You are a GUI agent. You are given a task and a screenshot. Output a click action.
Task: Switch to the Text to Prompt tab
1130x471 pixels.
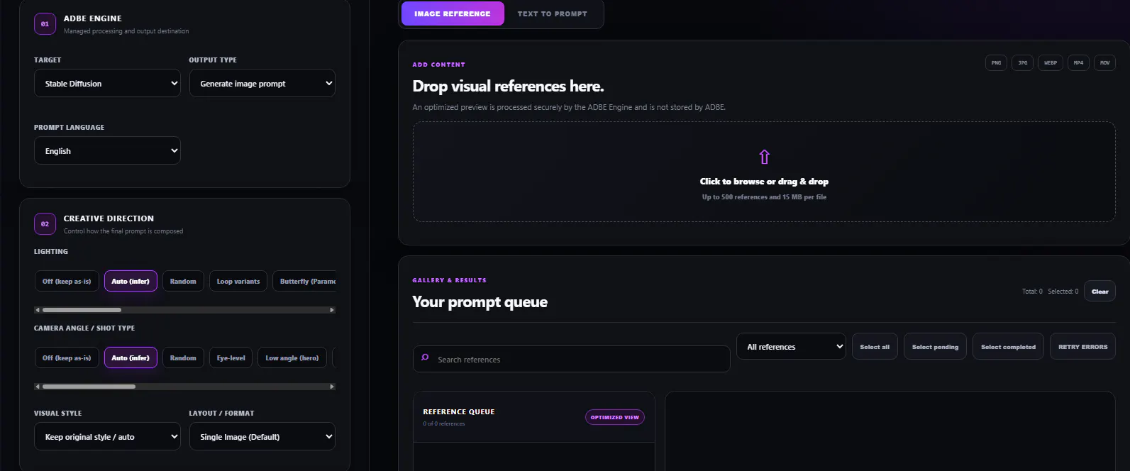coord(553,13)
